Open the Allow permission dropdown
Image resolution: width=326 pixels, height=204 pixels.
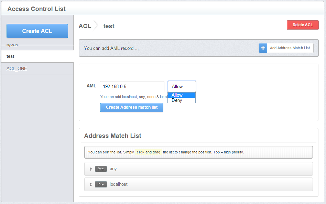182,87
